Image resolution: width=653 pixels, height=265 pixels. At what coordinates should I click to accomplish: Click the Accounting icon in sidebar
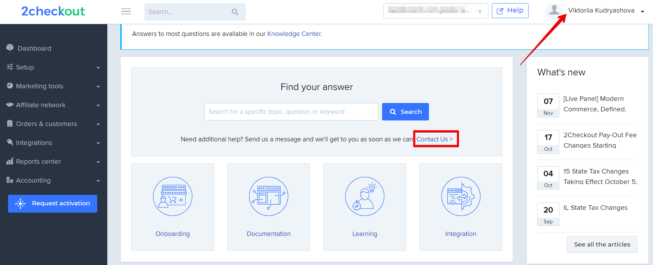pyautogui.click(x=10, y=180)
